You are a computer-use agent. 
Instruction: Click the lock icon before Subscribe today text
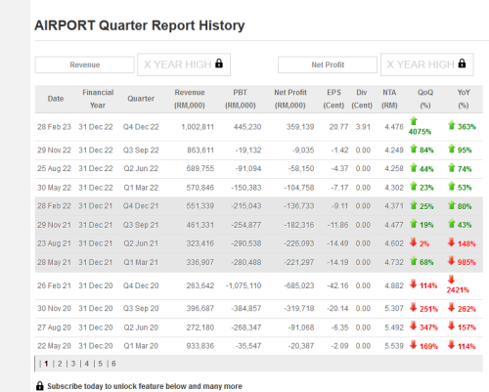coord(40,386)
